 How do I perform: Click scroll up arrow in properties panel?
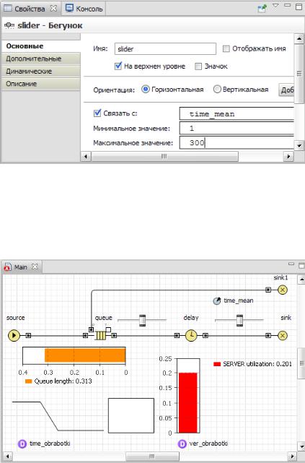pyautogui.click(x=299, y=39)
